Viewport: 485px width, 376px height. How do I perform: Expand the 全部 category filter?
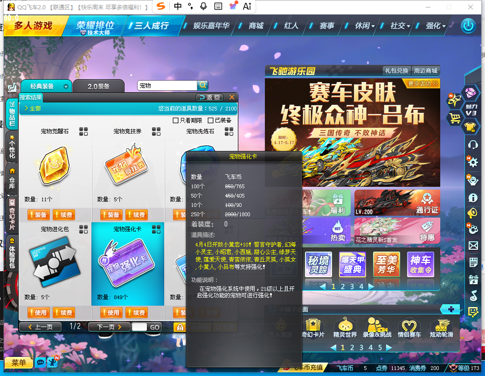point(33,109)
